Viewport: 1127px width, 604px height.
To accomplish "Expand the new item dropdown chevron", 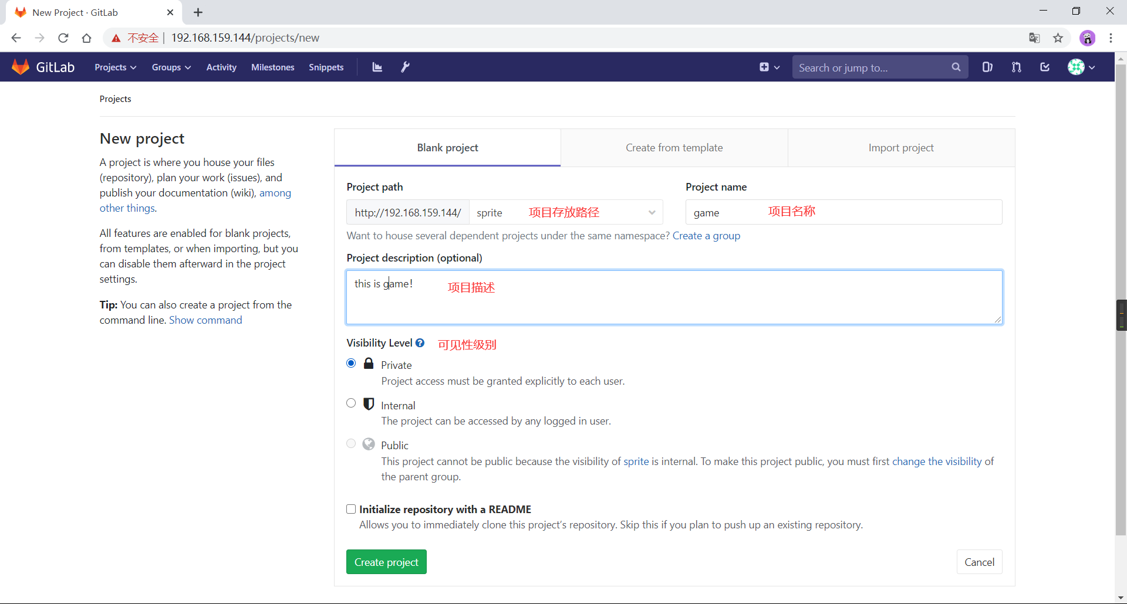I will pos(777,67).
